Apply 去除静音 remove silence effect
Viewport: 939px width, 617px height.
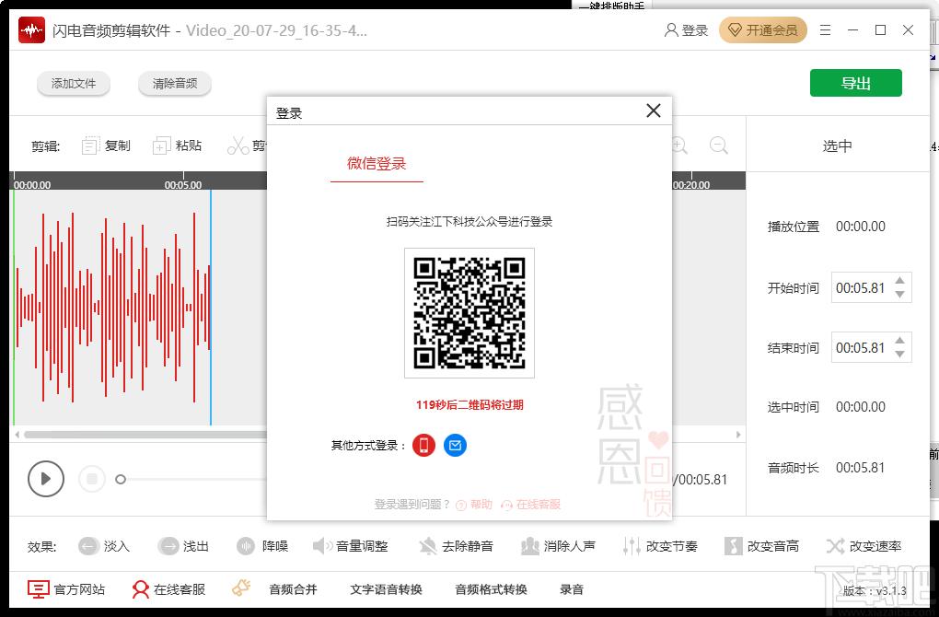click(457, 546)
